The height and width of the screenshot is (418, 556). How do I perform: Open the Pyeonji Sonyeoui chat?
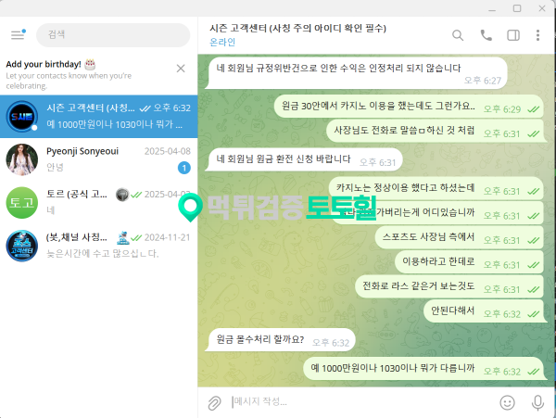point(98,159)
